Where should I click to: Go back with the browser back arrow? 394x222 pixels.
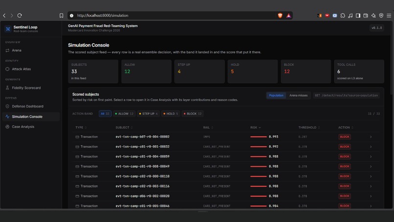[x=4, y=15]
